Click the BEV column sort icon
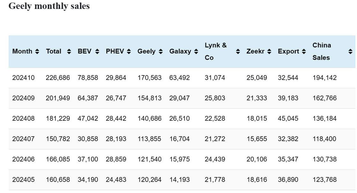 tap(97, 51)
